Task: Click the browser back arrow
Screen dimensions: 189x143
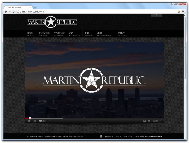Action: click(x=6, y=11)
